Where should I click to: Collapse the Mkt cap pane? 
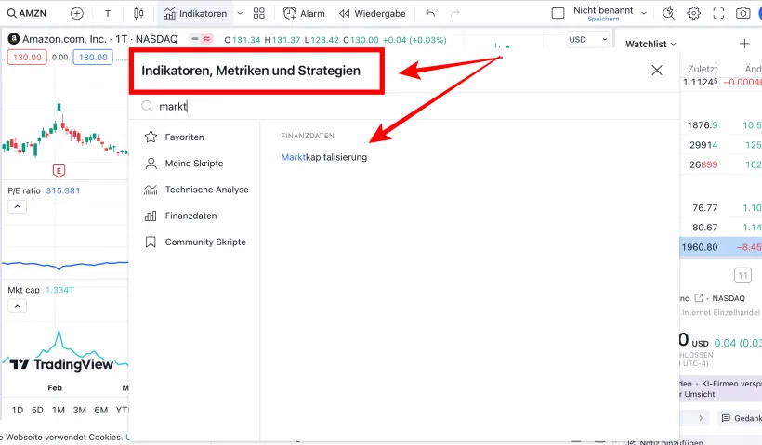(17, 306)
